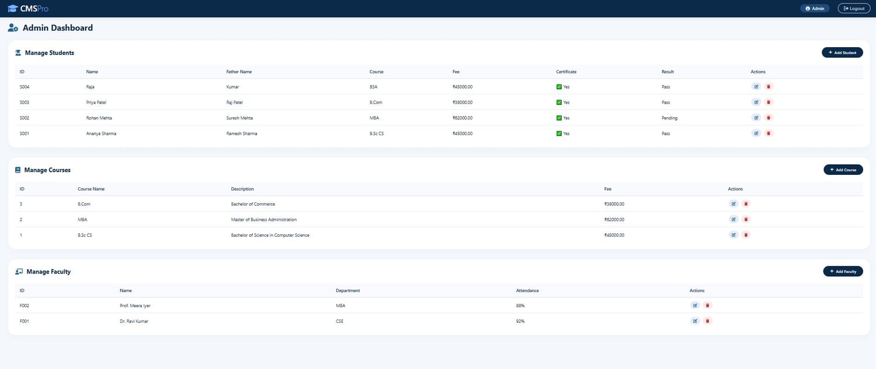Delete Dr. Ravi Kumar's faculty record
This screenshot has height=369, width=876.
(x=707, y=321)
